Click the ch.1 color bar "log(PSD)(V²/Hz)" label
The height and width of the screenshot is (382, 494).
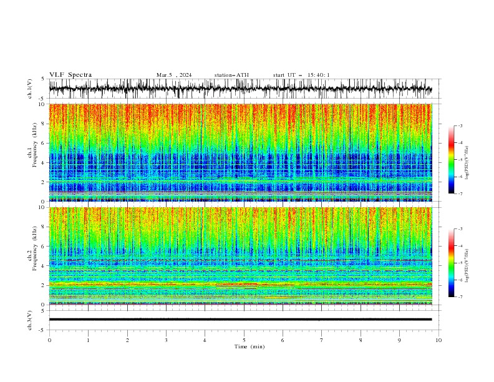(x=467, y=163)
